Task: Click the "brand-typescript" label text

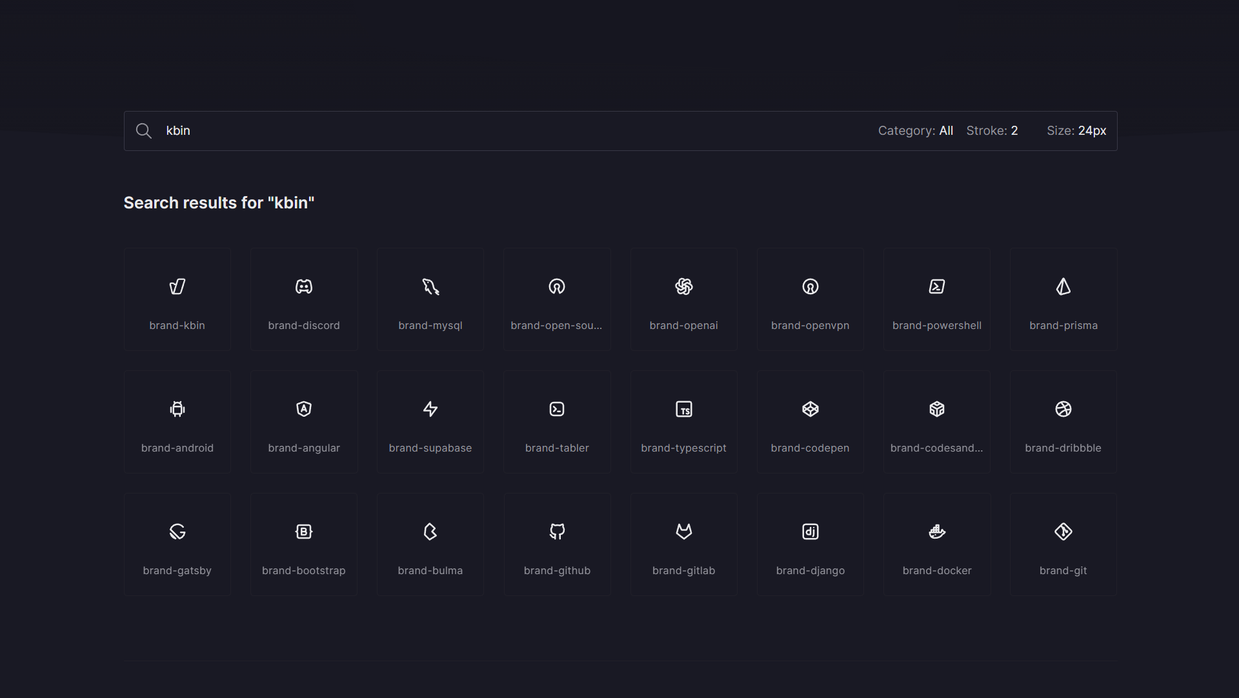Action: coord(684,448)
